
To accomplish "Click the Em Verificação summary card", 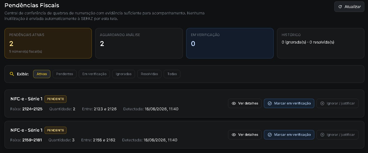I will tap(230, 43).
